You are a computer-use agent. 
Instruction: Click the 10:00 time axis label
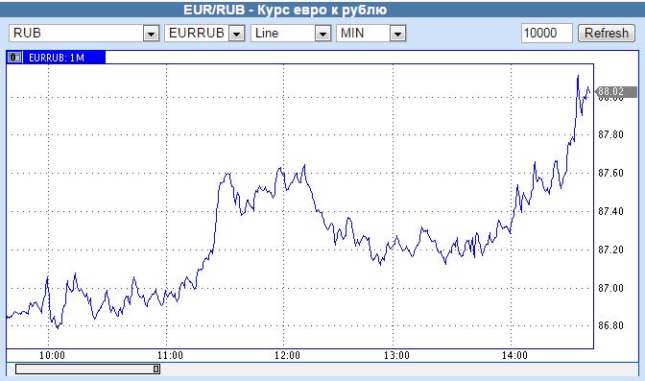(x=52, y=355)
